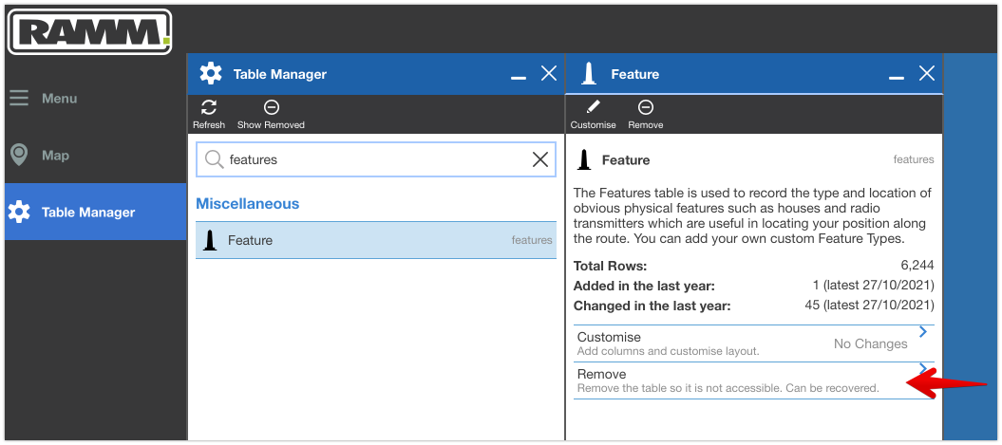
Task: Minimize the Table Manager panel
Action: click(x=519, y=77)
